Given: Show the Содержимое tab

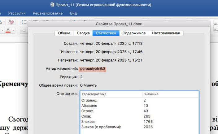Looking at the screenshot, I should (x=134, y=33).
